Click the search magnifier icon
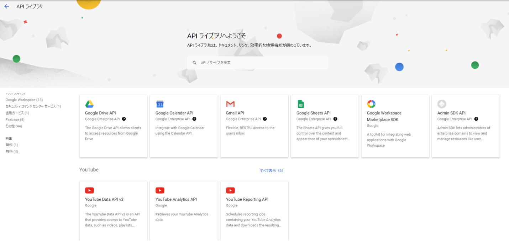 tap(194, 63)
